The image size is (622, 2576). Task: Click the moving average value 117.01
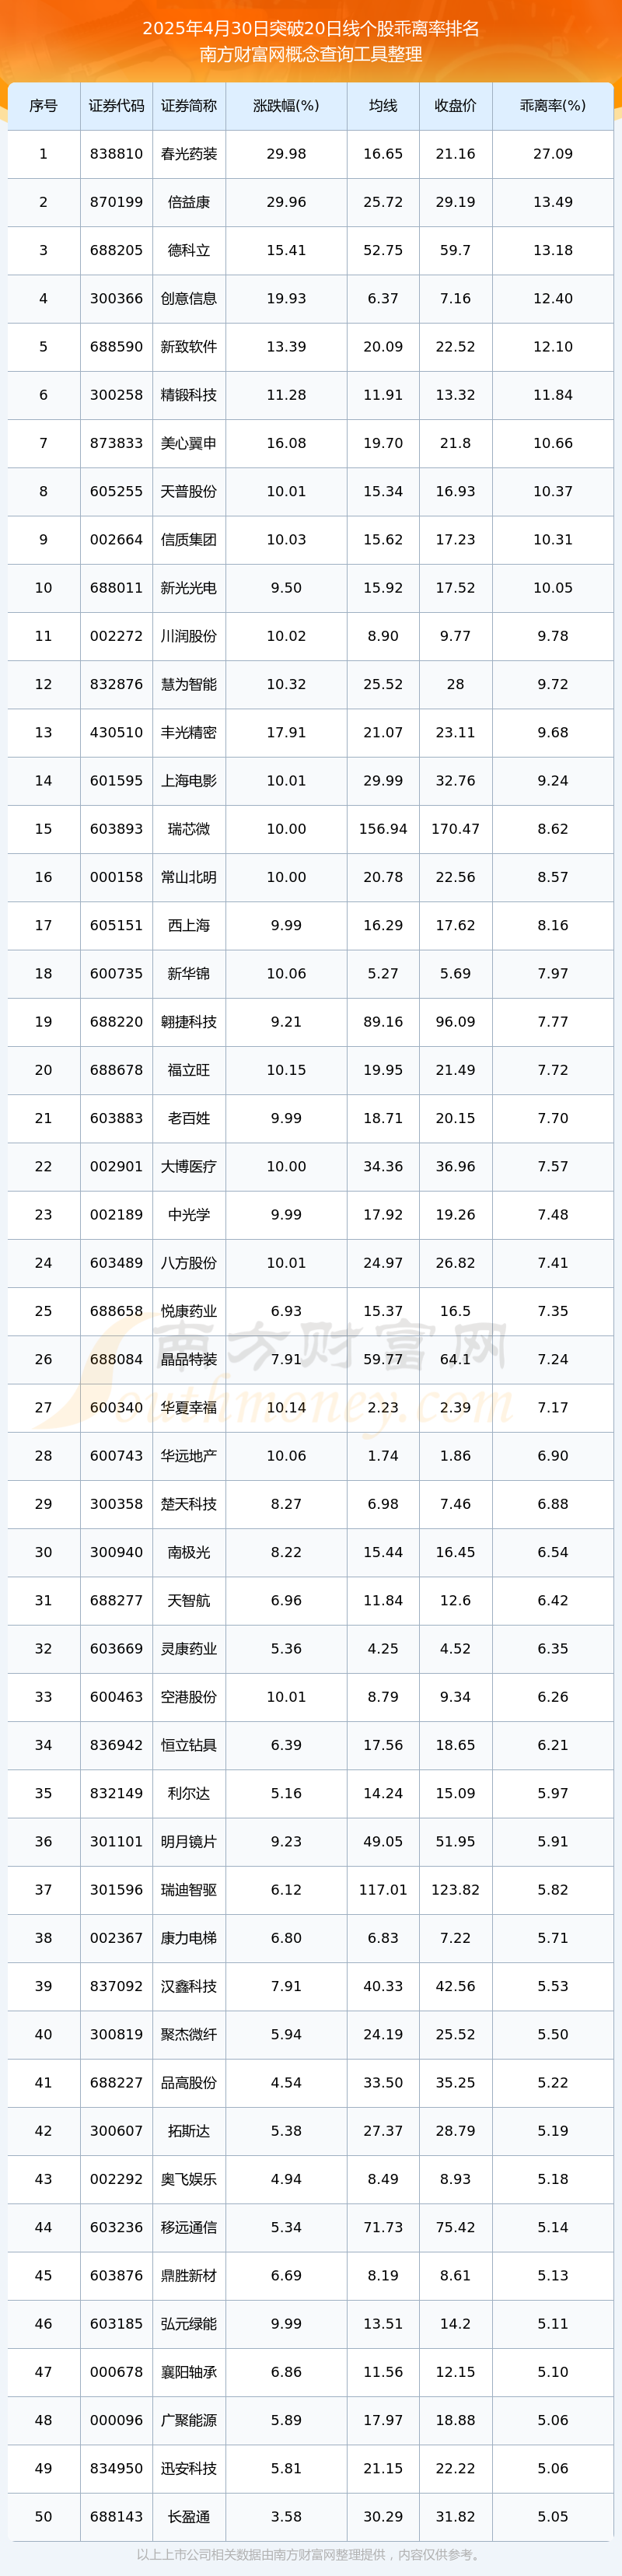click(x=383, y=1889)
